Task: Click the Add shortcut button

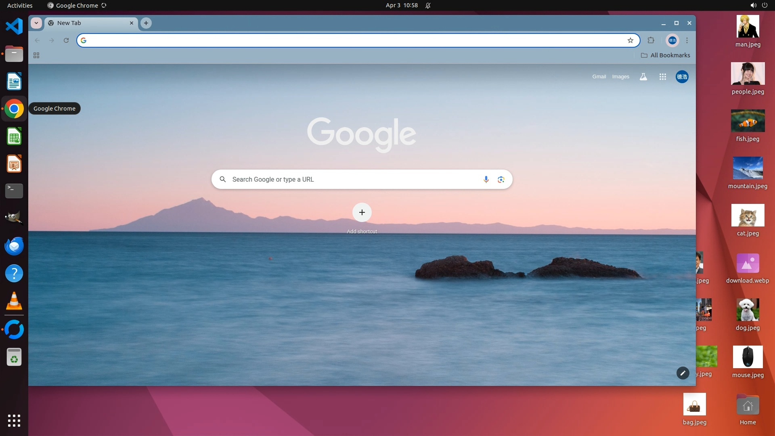Action: click(x=362, y=212)
